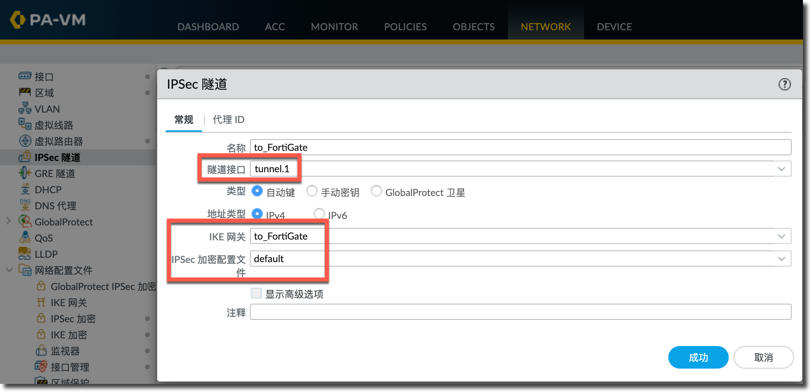
Task: Expand the GlobalProtect tree node
Action: [8, 221]
